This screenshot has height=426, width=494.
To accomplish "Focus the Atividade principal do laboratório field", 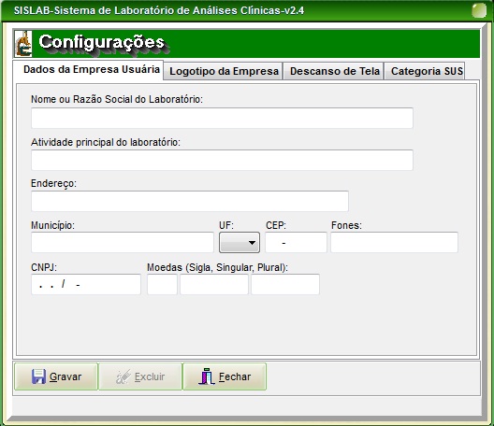I will [x=222, y=160].
